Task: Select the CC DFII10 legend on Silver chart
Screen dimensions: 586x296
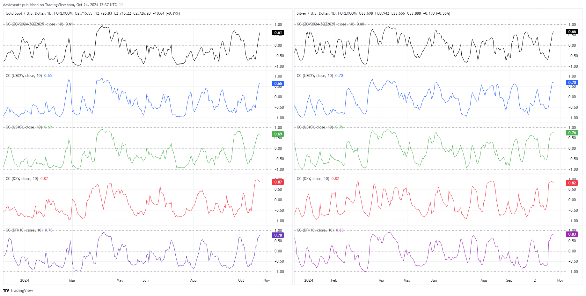Action: (320, 230)
